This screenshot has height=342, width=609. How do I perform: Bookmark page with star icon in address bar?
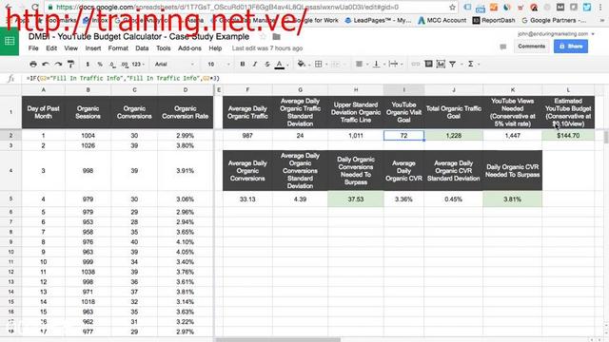coord(452,8)
